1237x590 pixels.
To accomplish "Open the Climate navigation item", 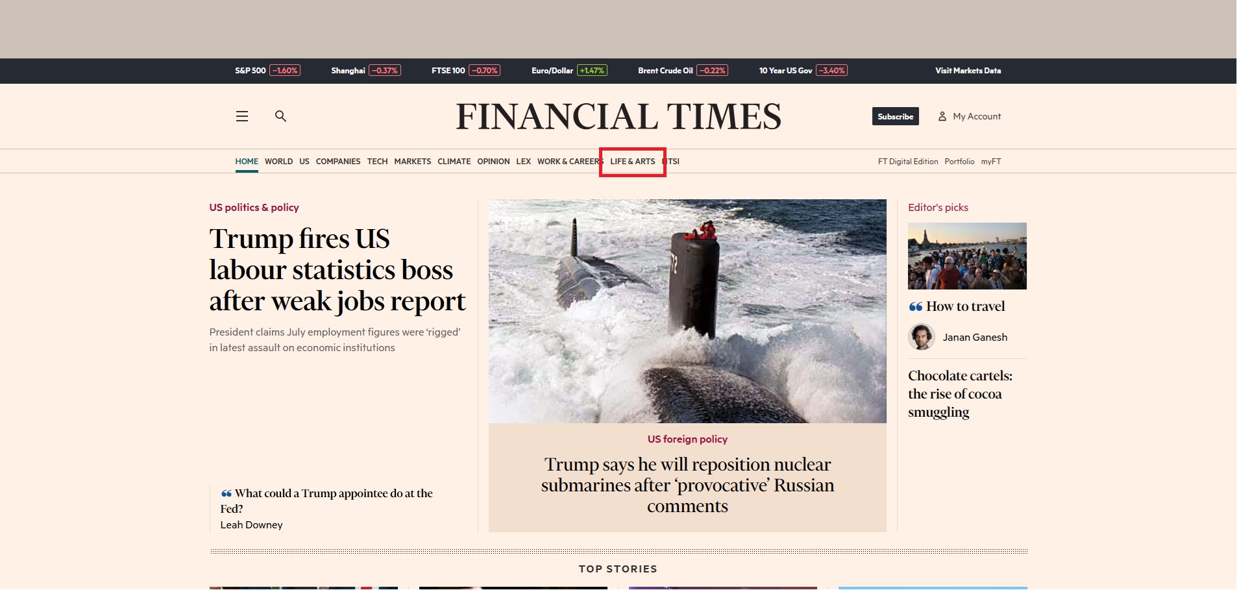I will click(454, 162).
